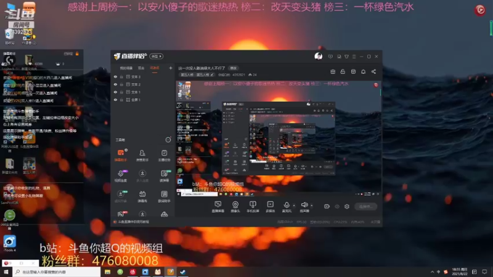The image size is (493, 277).
Task: Expand the microphone options arrow
Action: pyautogui.click(x=294, y=206)
